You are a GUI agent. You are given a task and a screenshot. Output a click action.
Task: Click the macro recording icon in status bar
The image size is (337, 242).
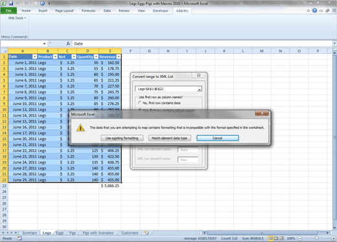coord(19,238)
